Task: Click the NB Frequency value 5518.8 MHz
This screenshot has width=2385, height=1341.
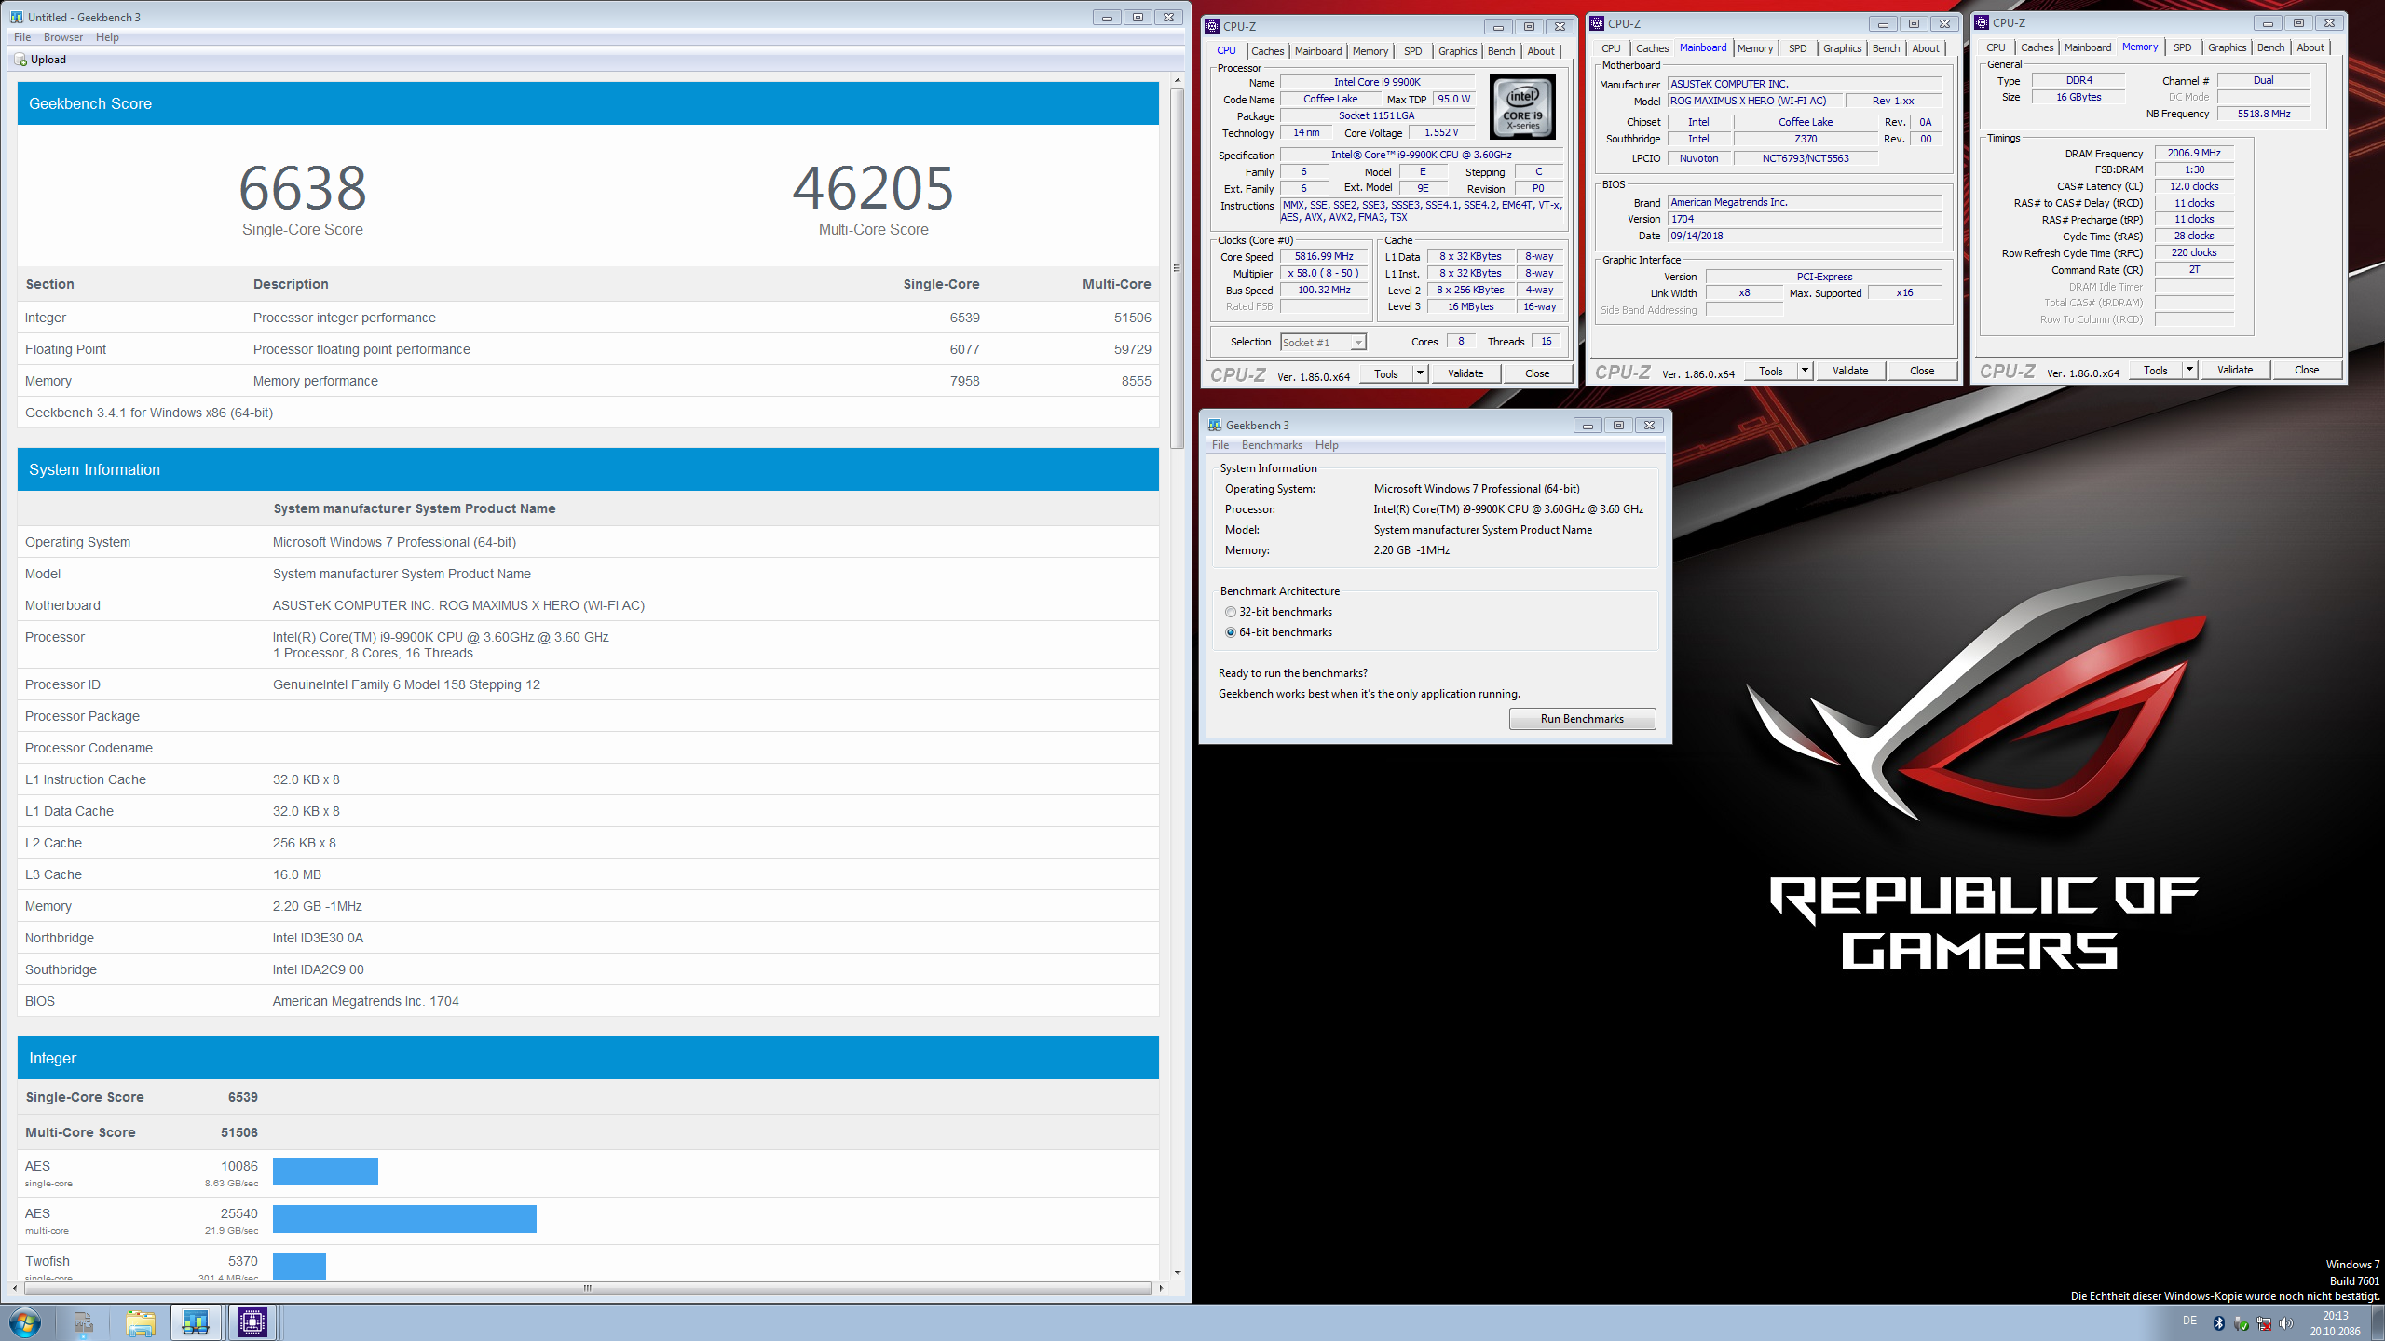Action: (x=2263, y=114)
